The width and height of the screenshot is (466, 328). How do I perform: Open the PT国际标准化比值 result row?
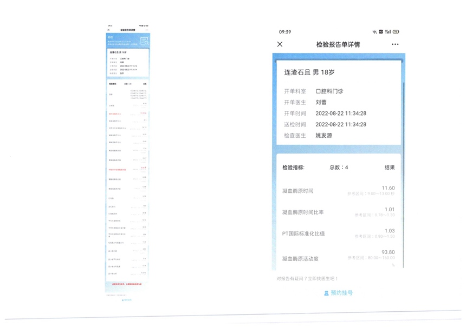click(339, 233)
